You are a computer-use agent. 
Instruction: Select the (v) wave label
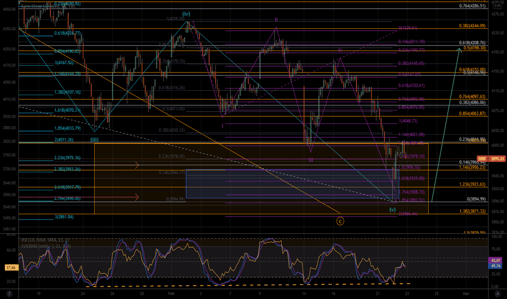tap(392, 209)
